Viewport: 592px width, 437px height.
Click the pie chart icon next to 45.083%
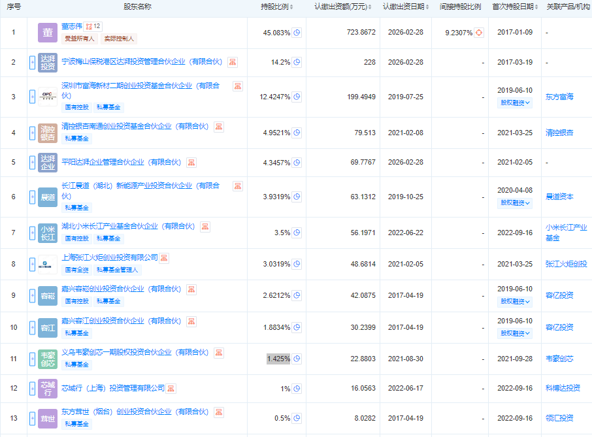297,33
